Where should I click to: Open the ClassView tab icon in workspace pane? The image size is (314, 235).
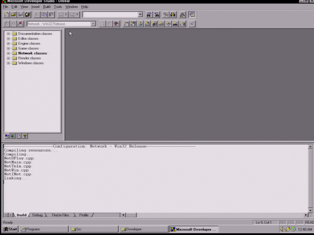click(x=7, y=136)
